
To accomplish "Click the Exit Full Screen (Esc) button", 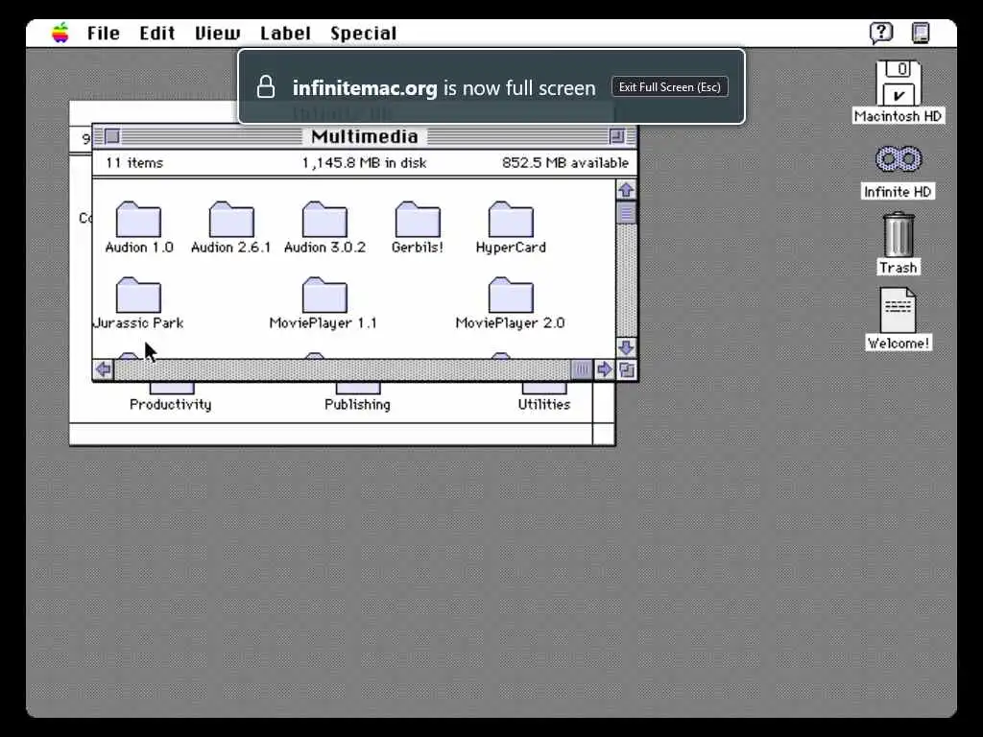I will [669, 87].
